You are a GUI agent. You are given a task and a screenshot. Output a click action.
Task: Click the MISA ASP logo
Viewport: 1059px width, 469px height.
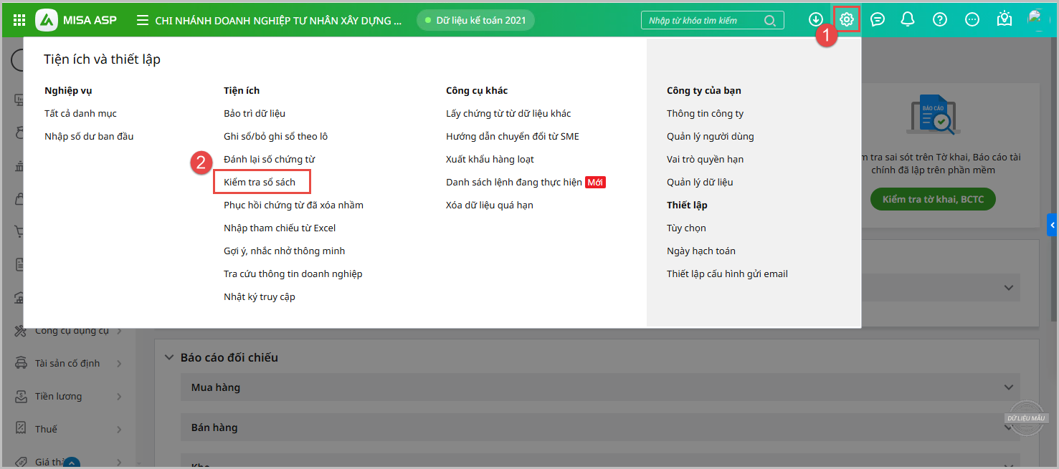tap(77, 20)
